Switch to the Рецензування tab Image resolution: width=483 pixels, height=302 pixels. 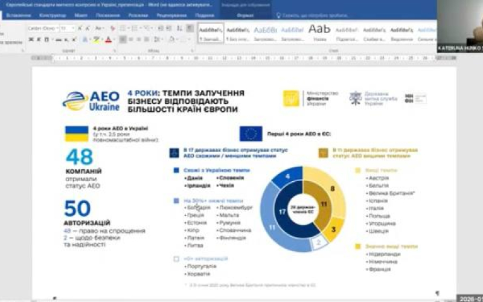point(171,14)
